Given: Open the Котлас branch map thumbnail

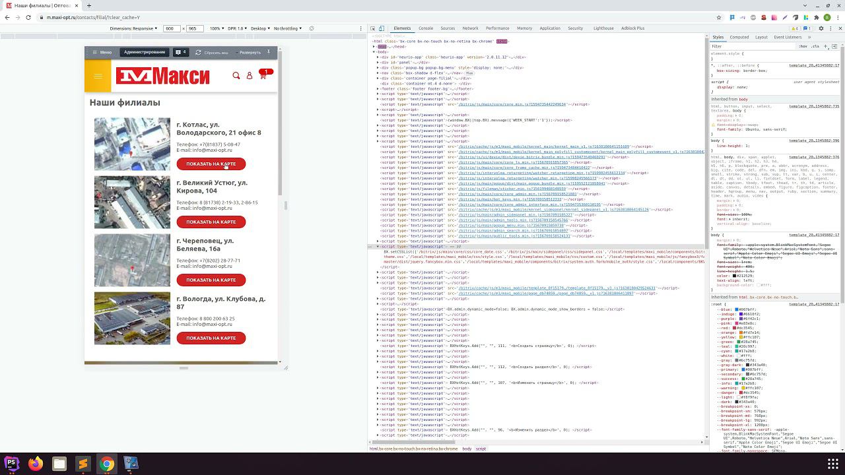Looking at the screenshot, I should 132,144.
